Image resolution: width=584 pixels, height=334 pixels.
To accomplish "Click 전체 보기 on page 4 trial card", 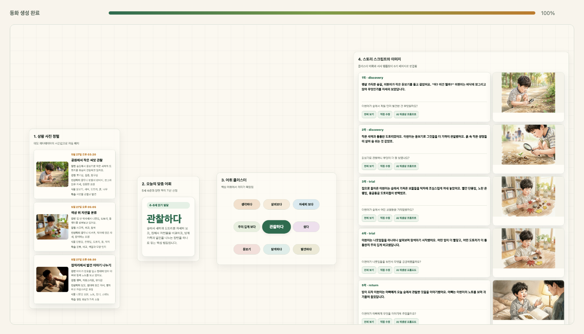I will 369,270.
